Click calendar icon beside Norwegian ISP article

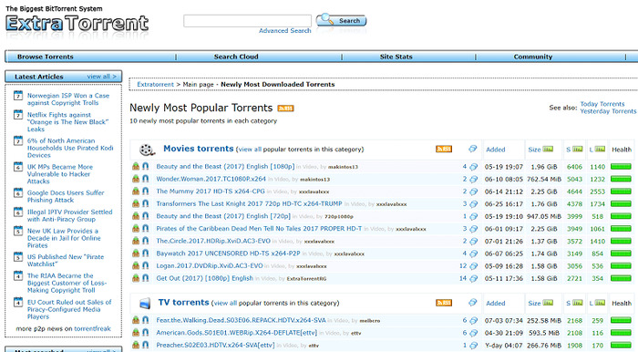click(x=18, y=96)
